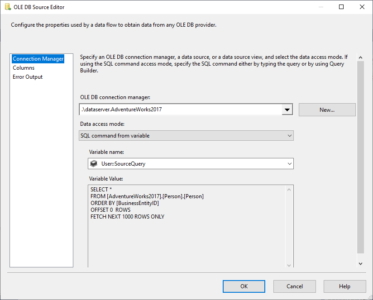Expand the OLE DB connection manager dropdown arrow
This screenshot has height=300, width=373.
pyautogui.click(x=287, y=110)
